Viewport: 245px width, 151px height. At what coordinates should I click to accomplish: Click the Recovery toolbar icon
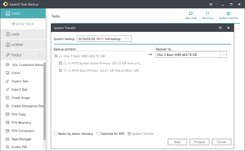click(208, 13)
